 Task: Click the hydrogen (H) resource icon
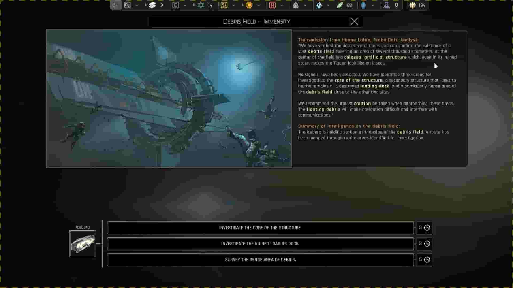click(x=273, y=5)
